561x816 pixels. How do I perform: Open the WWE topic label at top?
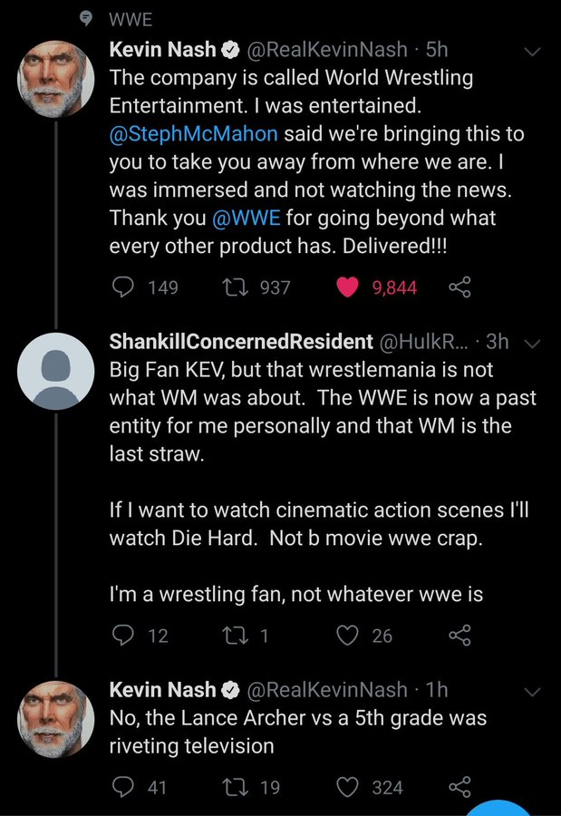(131, 20)
